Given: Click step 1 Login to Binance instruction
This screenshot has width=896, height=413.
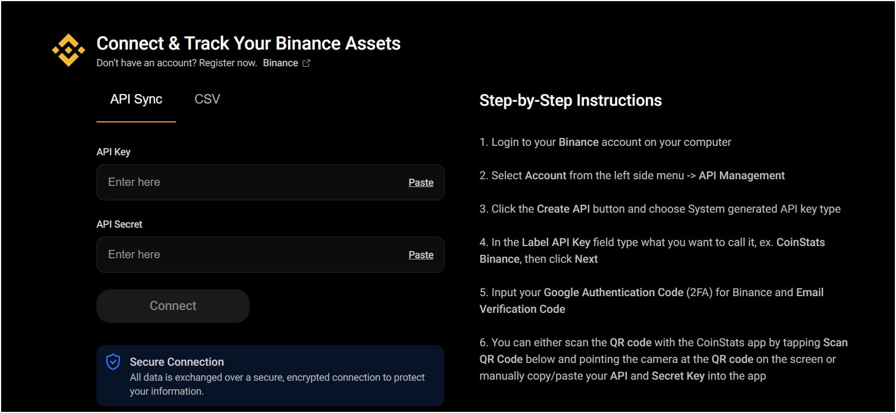Looking at the screenshot, I should (605, 142).
